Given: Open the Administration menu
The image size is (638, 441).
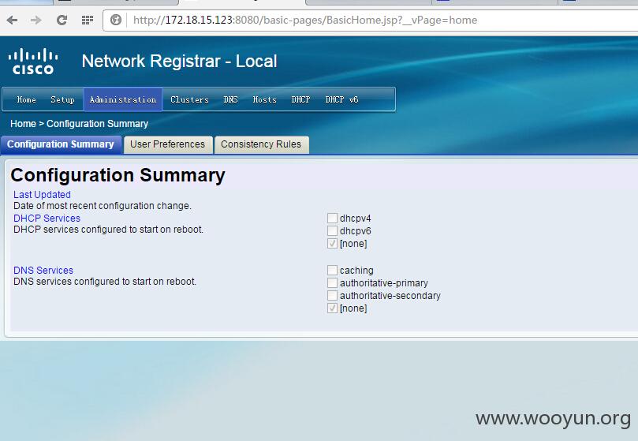Looking at the screenshot, I should [123, 99].
